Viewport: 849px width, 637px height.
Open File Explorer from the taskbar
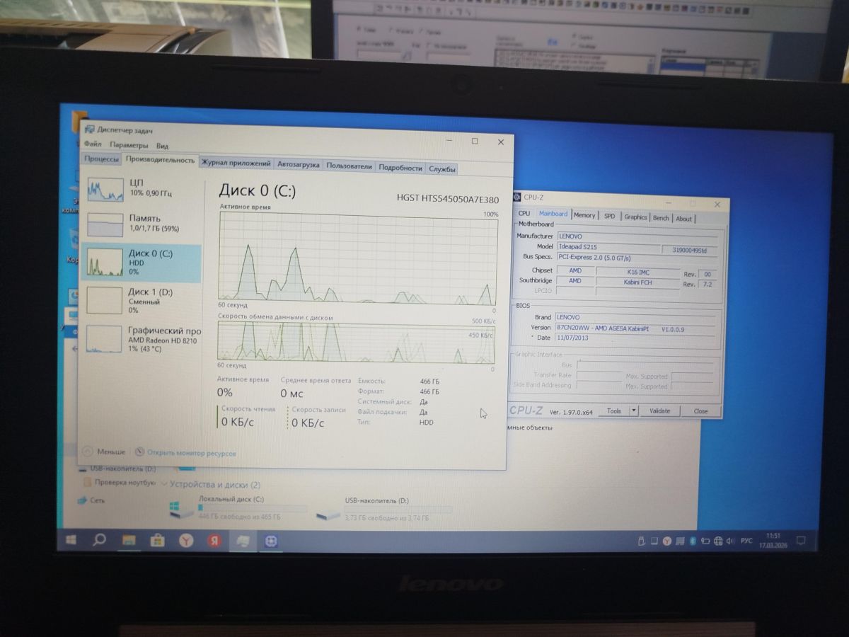pyautogui.click(x=129, y=541)
